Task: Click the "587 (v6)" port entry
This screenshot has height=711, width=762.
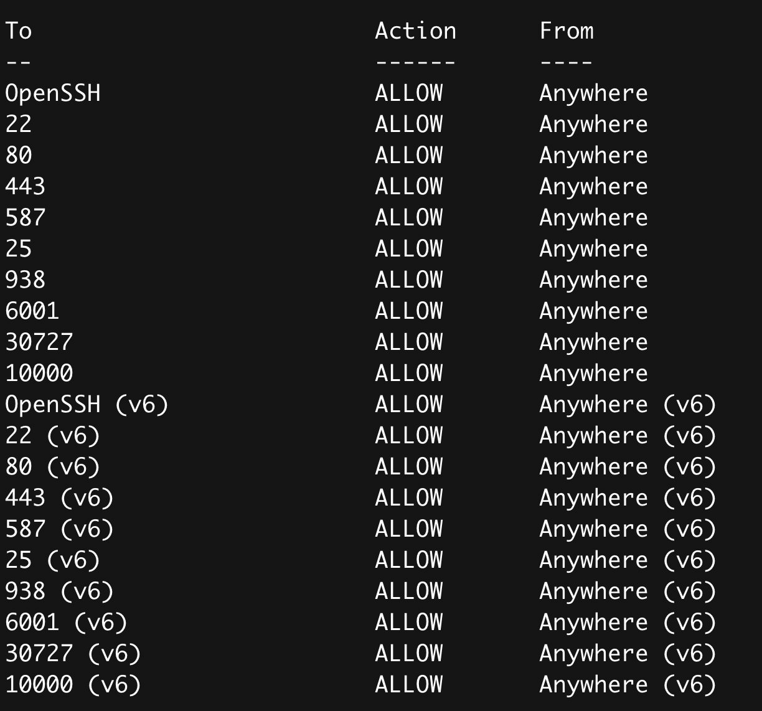Action: pyautogui.click(x=59, y=529)
